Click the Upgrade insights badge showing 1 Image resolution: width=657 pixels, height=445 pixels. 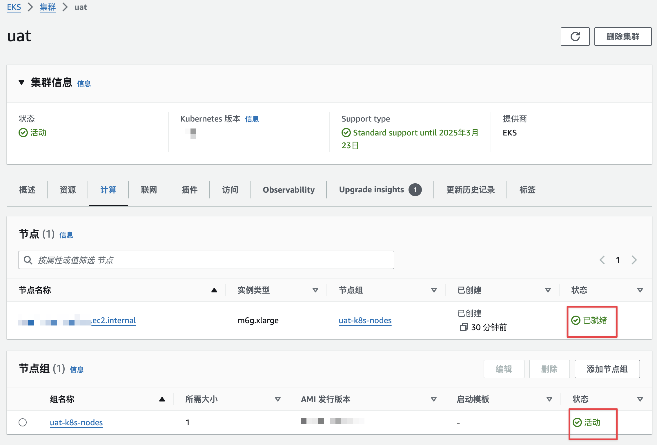pyautogui.click(x=415, y=190)
